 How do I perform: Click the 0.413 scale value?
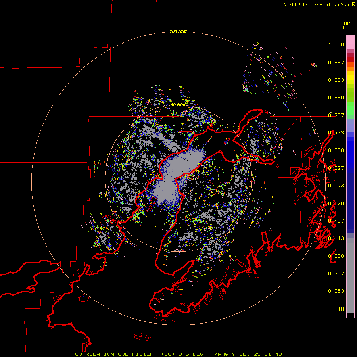[x=336, y=238]
